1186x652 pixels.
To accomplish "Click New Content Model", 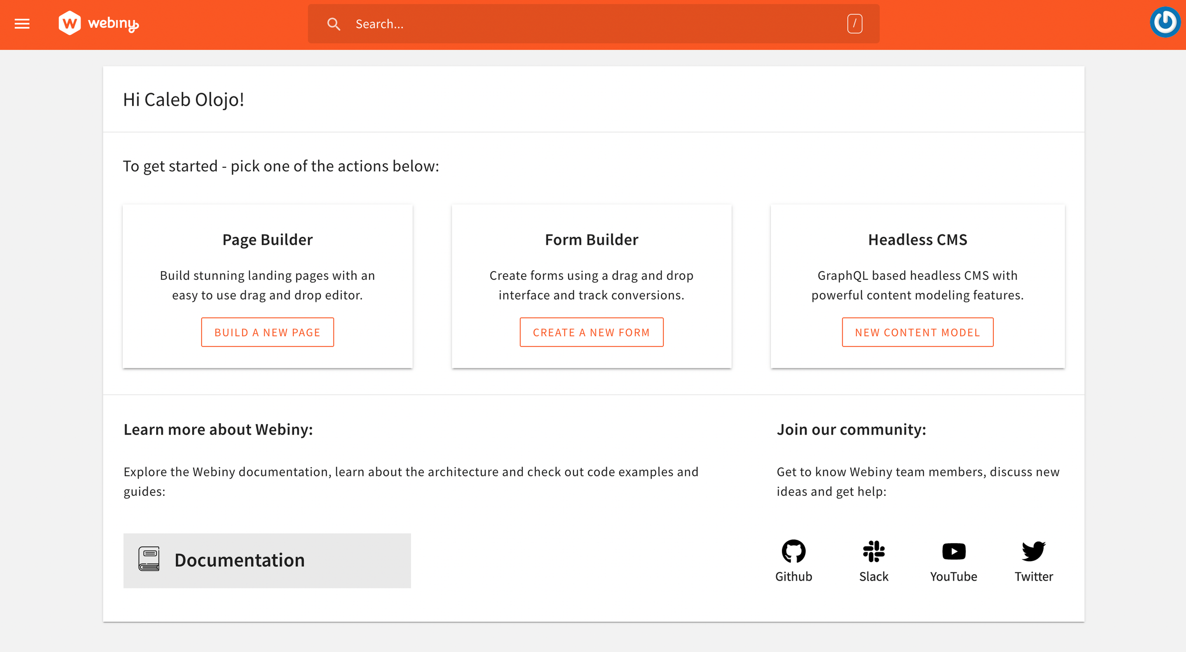I will (x=917, y=332).
